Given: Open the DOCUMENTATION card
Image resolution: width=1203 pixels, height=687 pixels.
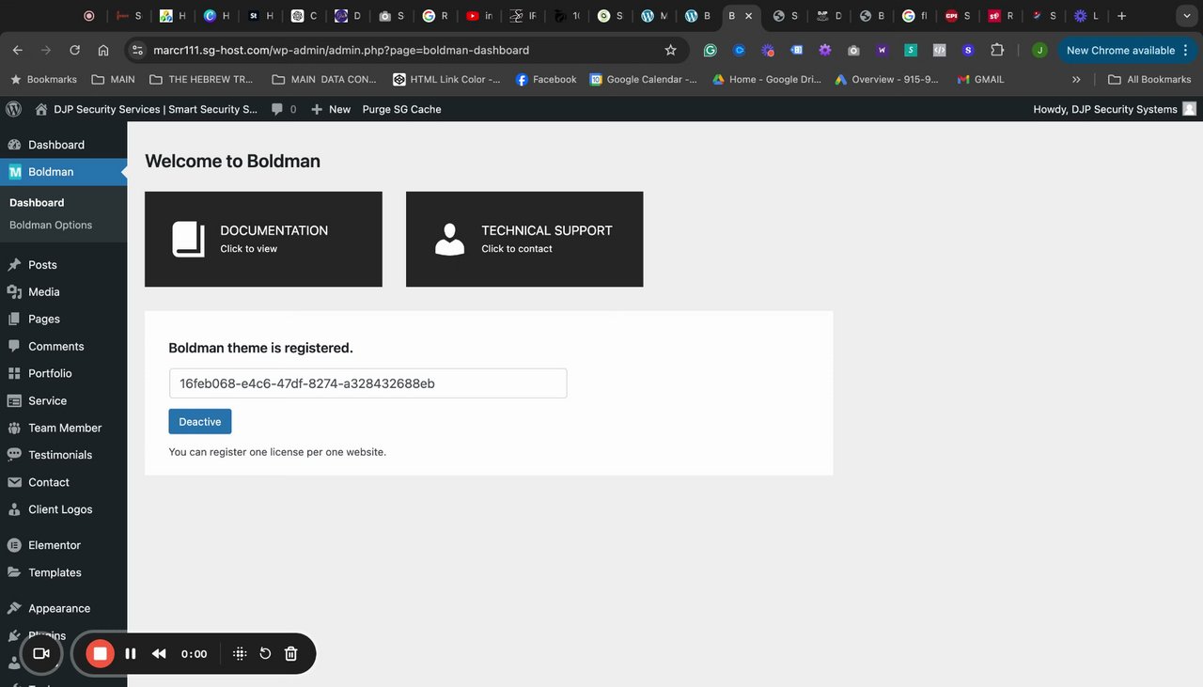Looking at the screenshot, I should (263, 239).
